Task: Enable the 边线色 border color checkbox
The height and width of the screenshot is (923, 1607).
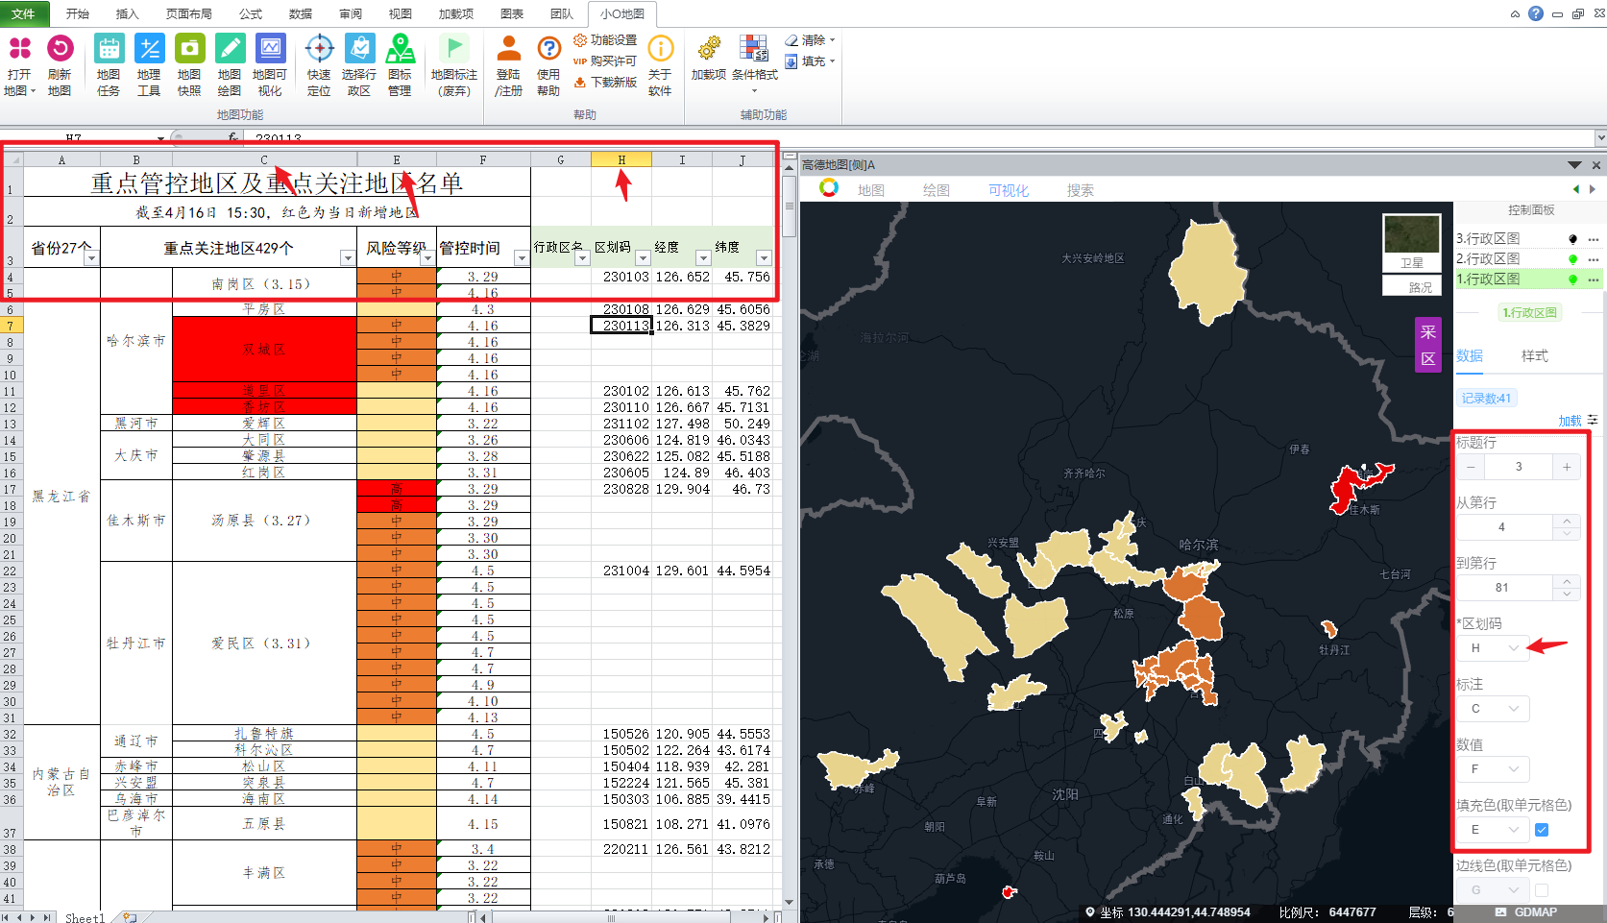Action: click(1542, 890)
